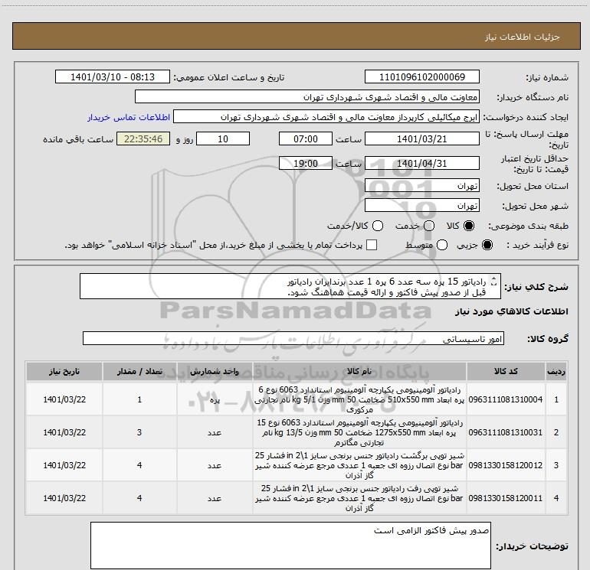Click the remaining days field 10
Screen dimensions: 590x570
223,138
